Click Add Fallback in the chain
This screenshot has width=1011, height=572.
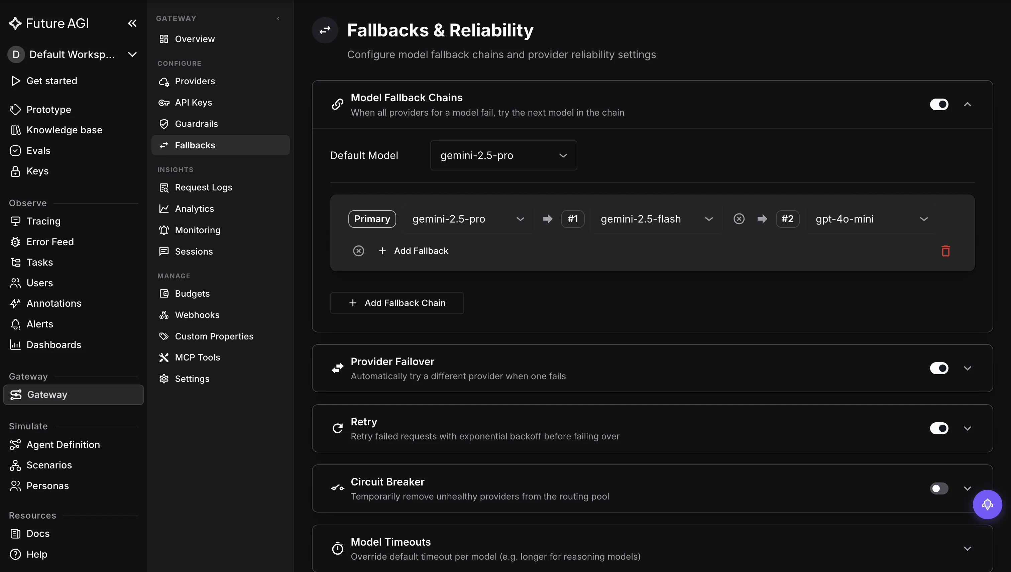[413, 251]
